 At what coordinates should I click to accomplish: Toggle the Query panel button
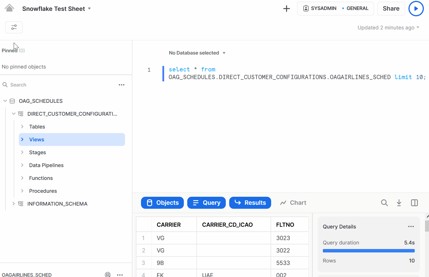tap(206, 203)
